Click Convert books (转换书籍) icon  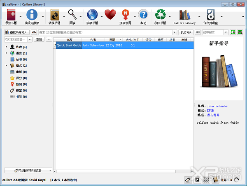pos(54,15)
